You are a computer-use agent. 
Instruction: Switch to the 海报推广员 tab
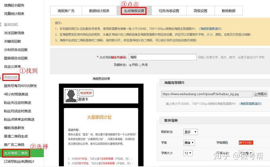click(x=66, y=11)
